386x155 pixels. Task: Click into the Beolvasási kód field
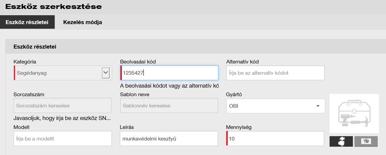(169, 73)
